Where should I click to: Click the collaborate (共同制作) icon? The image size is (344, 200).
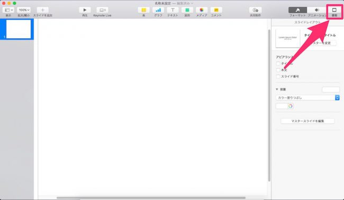(256, 10)
